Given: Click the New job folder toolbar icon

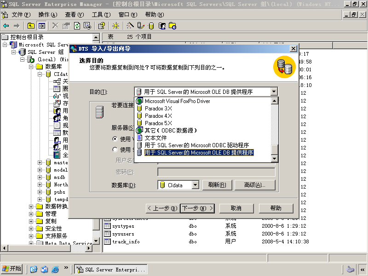Looking at the screenshot, I should [172, 26].
